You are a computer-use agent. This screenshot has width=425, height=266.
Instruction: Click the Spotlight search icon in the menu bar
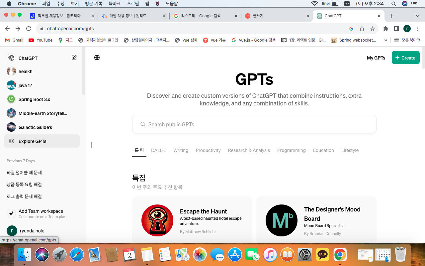(393, 4)
